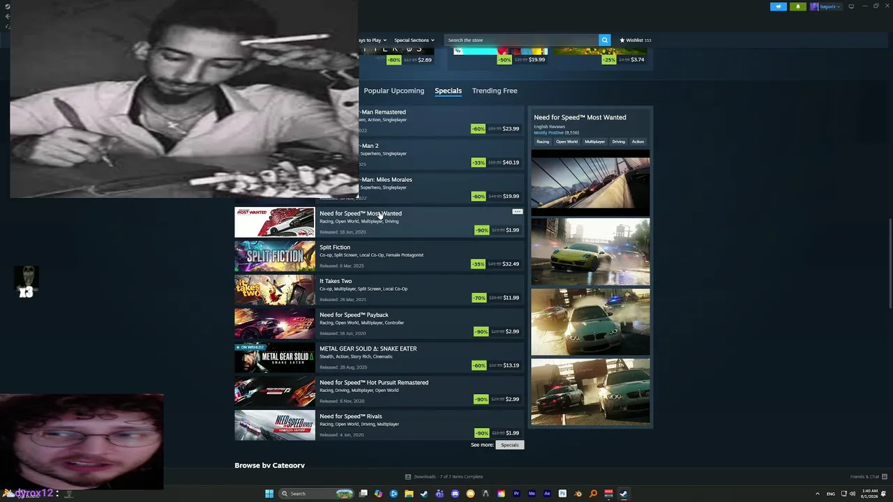Launch Blender from the taskbar
The width and height of the screenshot is (893, 502).
point(578,494)
